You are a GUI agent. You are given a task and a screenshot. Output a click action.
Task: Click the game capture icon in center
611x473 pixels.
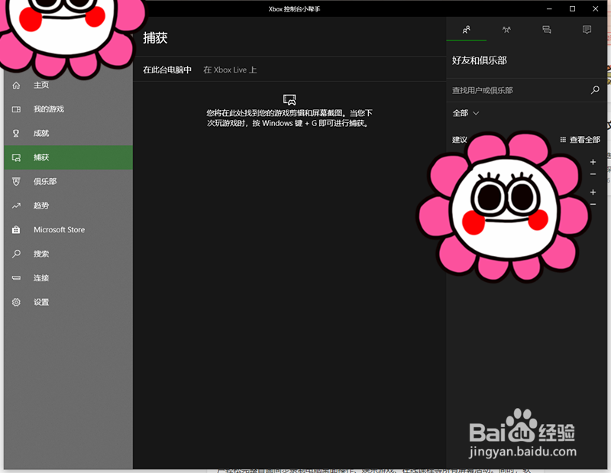[x=289, y=100]
